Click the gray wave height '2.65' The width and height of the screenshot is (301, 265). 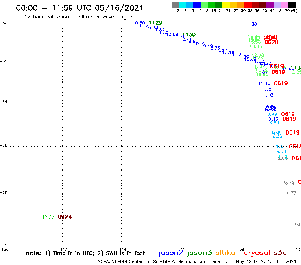[x=283, y=158]
